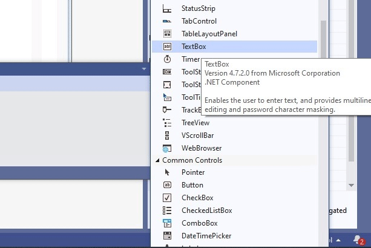The image size is (371, 248).
Task: Pick the TabControl icon in Toolbox
Action: pyautogui.click(x=168, y=22)
